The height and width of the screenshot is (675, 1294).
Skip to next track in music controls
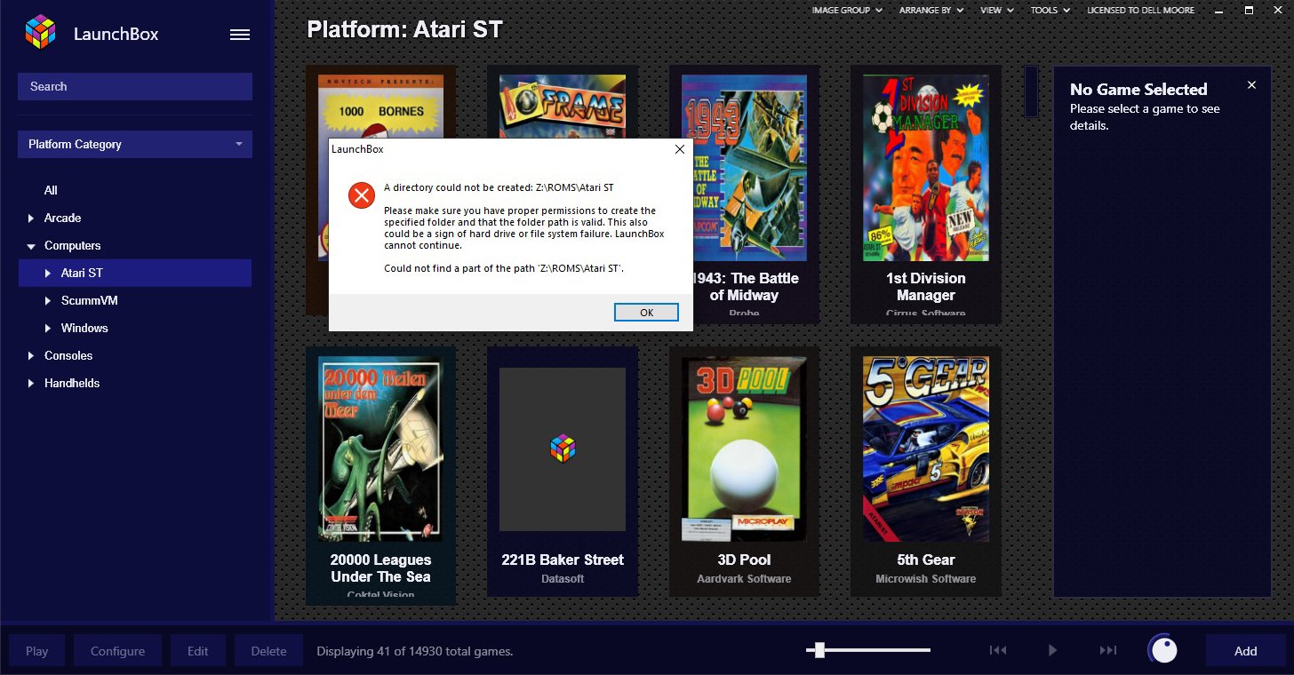click(1107, 650)
